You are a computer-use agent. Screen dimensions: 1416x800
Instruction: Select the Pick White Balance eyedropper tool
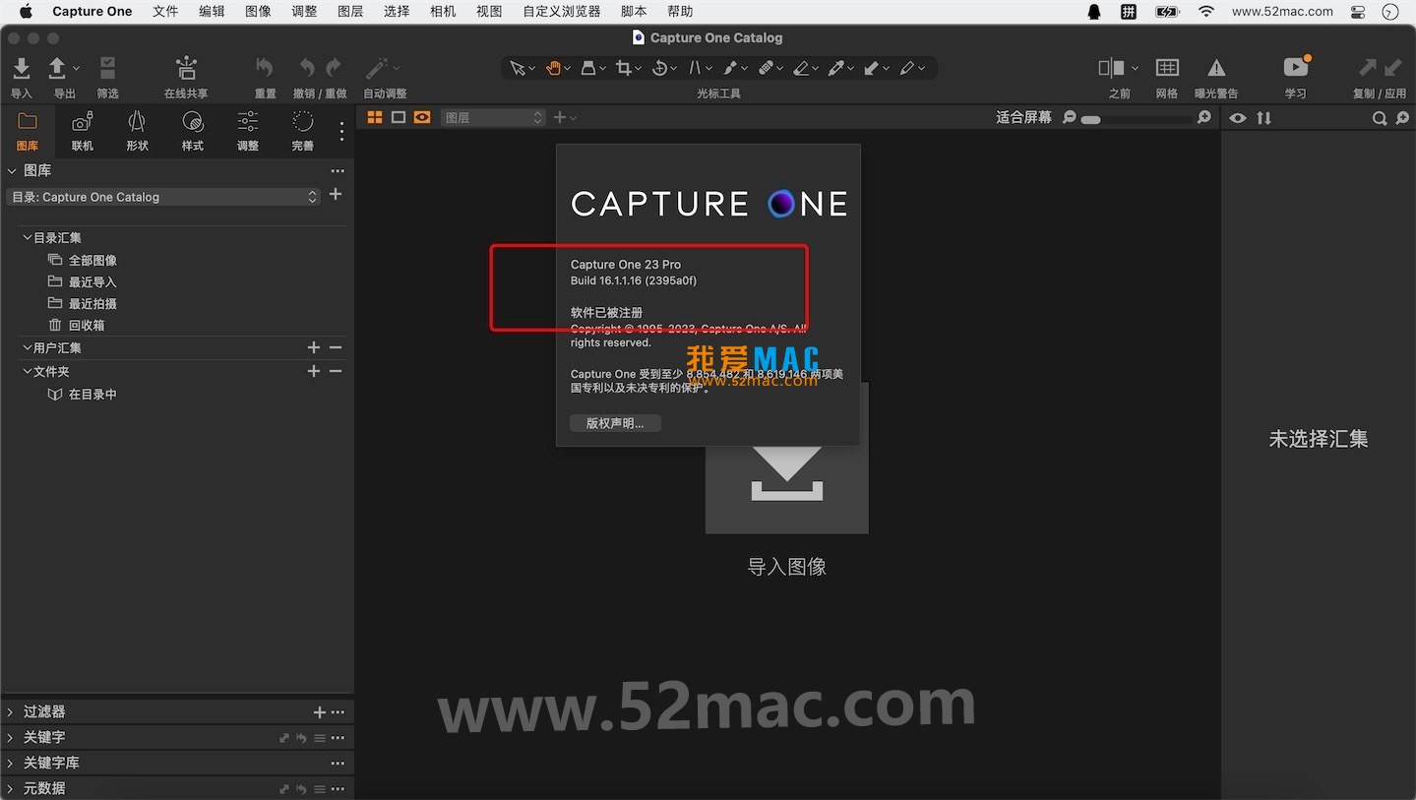pyautogui.click(x=837, y=67)
